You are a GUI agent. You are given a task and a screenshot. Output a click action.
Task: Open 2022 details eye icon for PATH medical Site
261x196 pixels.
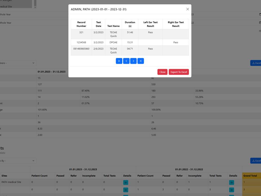[x=232, y=182]
